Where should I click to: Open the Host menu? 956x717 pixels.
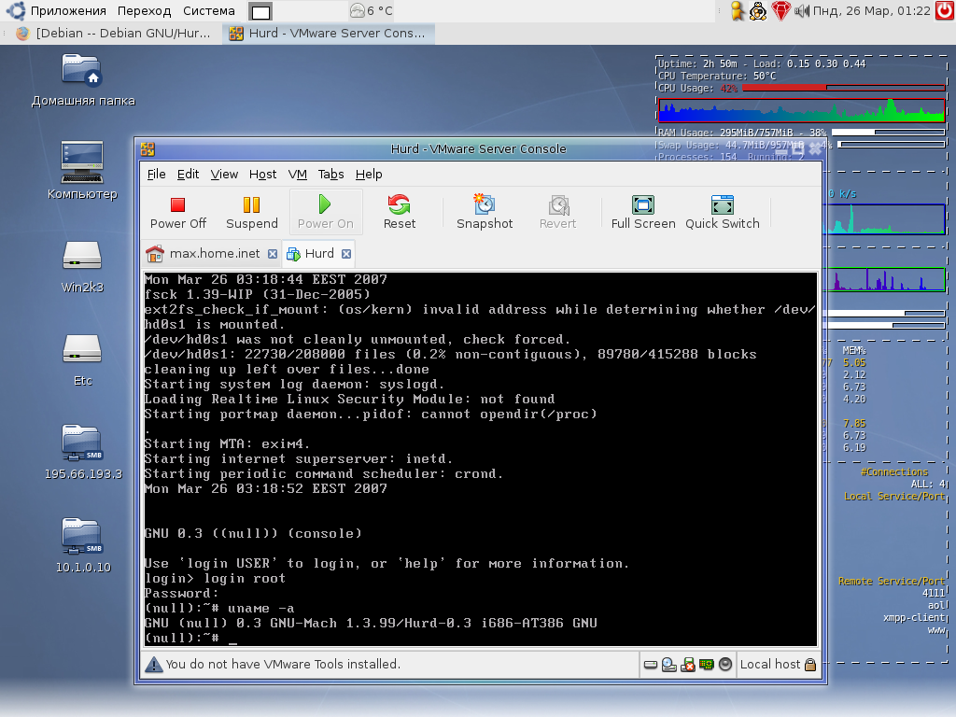pos(262,175)
